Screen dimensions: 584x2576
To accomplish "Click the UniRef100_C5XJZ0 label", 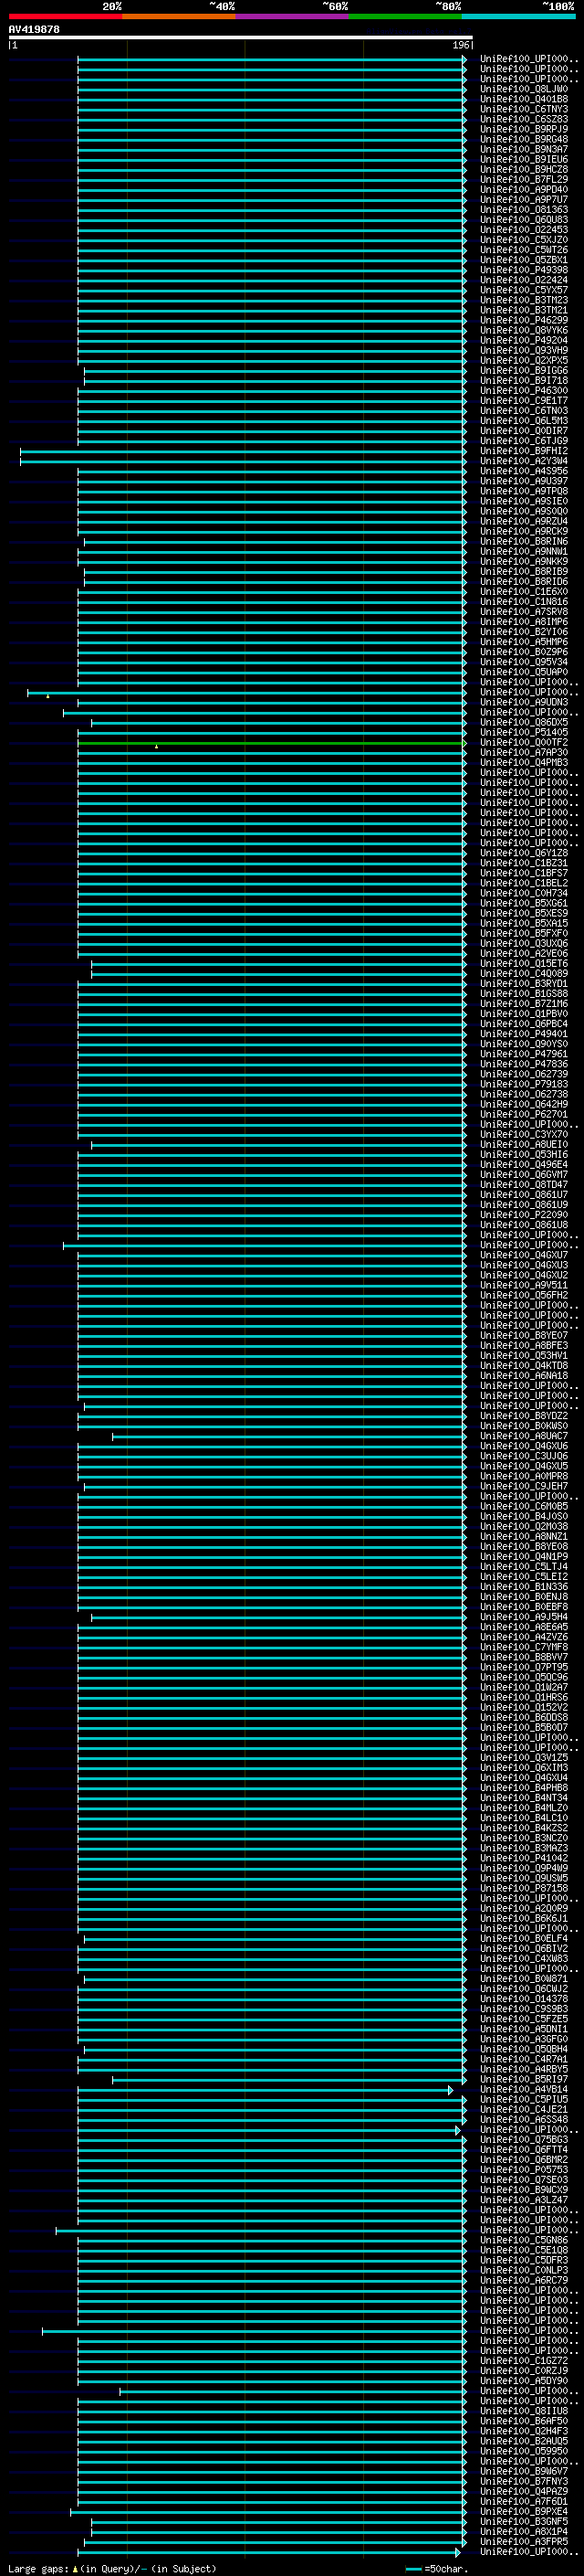I will click(523, 240).
